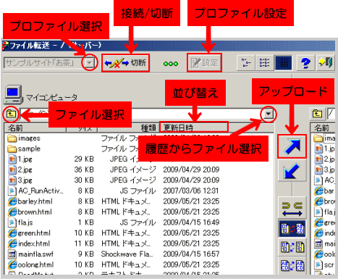The image size is (338, 279).
Task: Select the ASCII transfer mode icon
Action: (x=292, y=266)
